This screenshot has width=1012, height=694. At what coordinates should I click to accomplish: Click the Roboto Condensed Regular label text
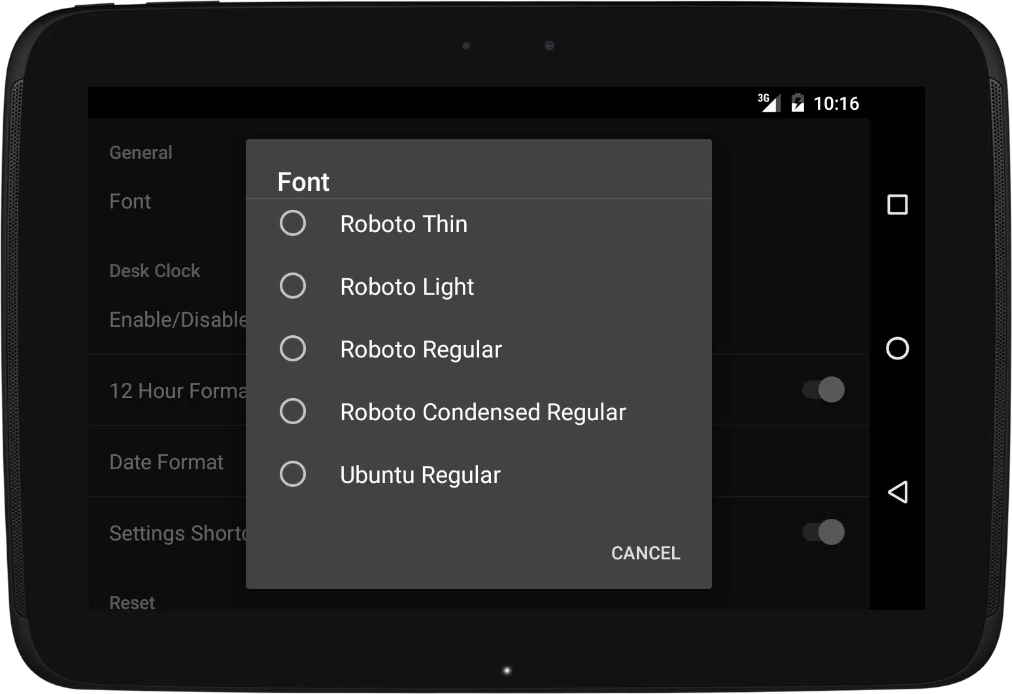click(x=483, y=412)
